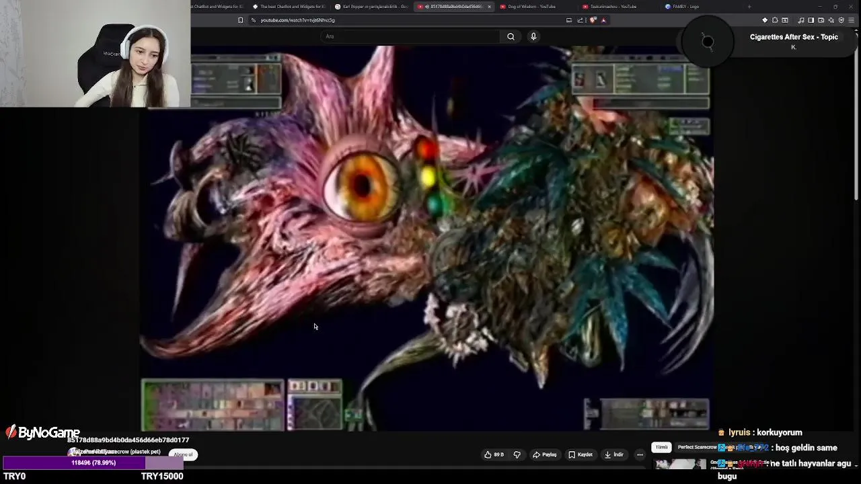Click the 'Cigarettes After Sex - Topic' now-playing text
The image size is (861, 484).
click(794, 37)
